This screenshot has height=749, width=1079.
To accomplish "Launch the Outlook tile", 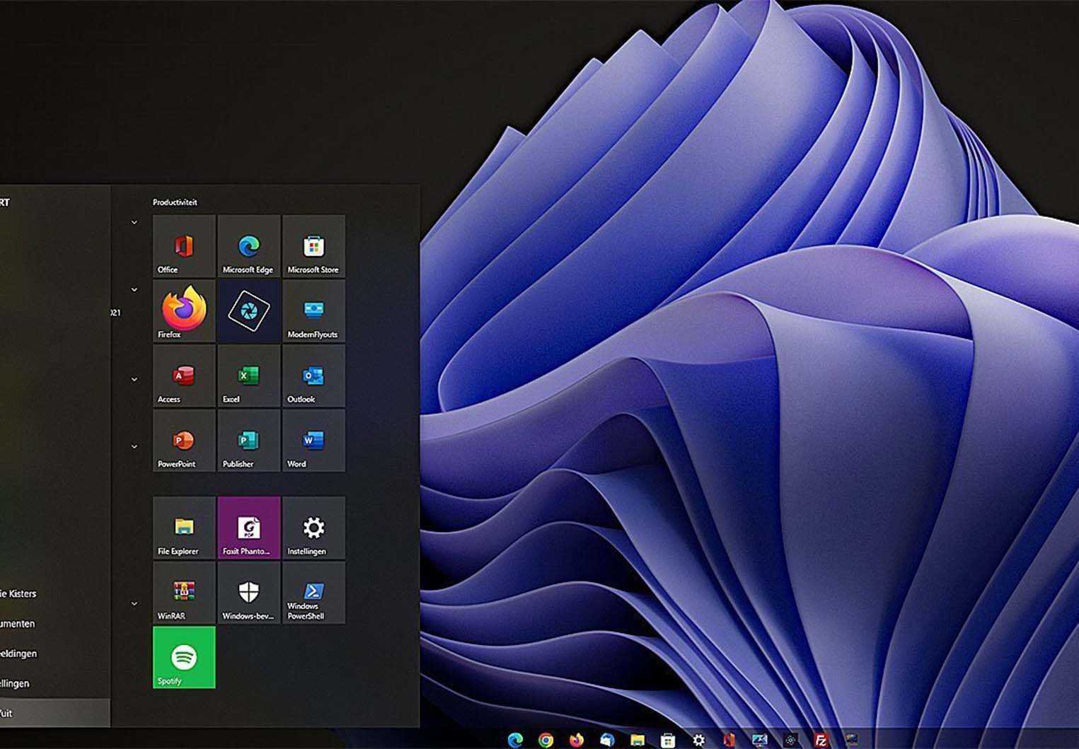I will click(x=313, y=376).
